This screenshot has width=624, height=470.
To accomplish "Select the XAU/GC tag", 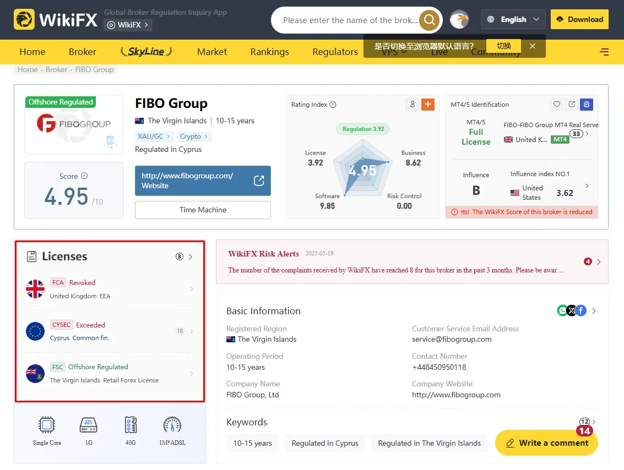I will point(154,136).
